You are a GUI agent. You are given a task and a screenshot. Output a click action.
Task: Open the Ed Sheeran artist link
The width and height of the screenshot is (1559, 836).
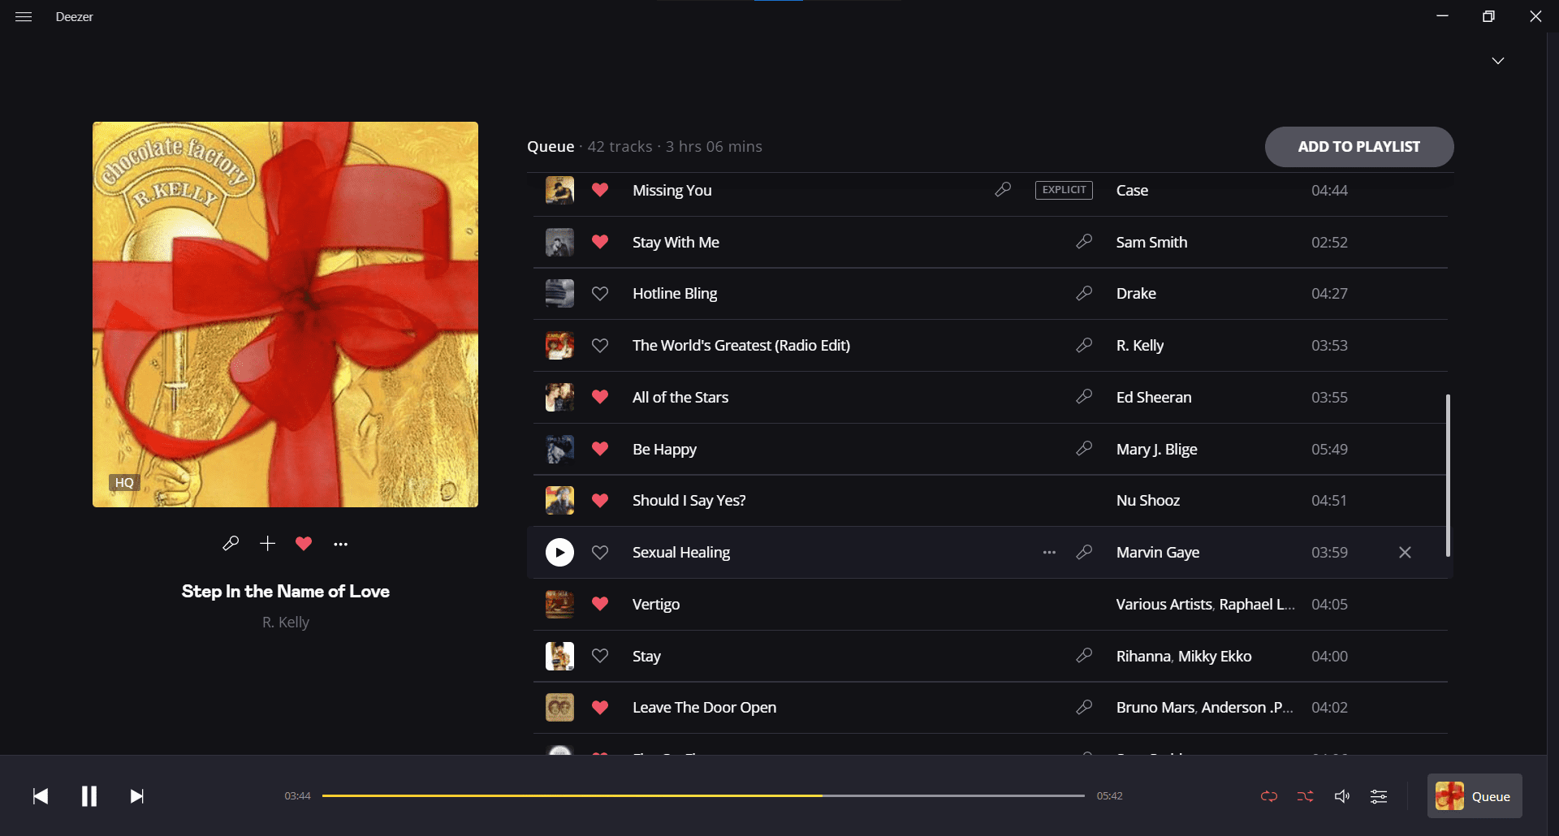coord(1154,398)
